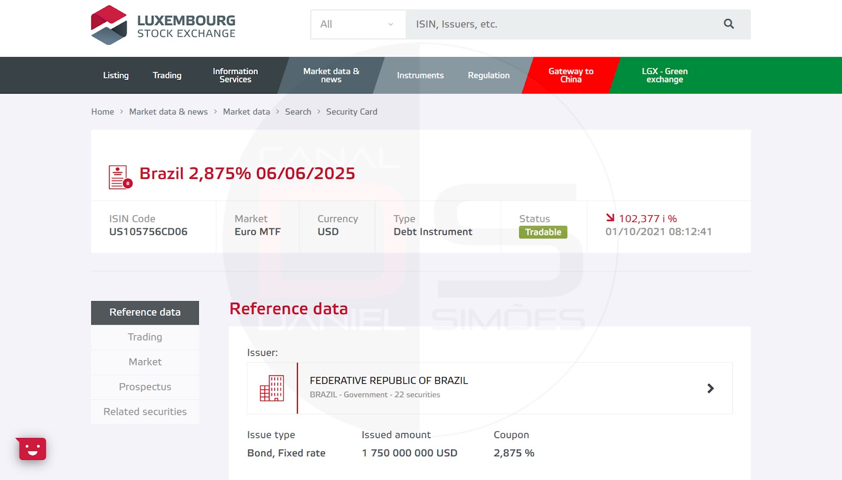
Task: Click the magnifier search icon
Action: pyautogui.click(x=729, y=24)
